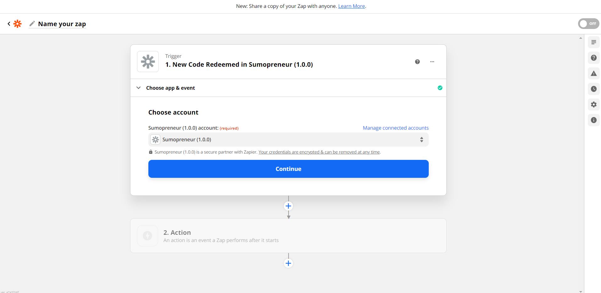Open the 'Learn More' link in banner
Image resolution: width=601 pixels, height=293 pixels.
[351, 6]
